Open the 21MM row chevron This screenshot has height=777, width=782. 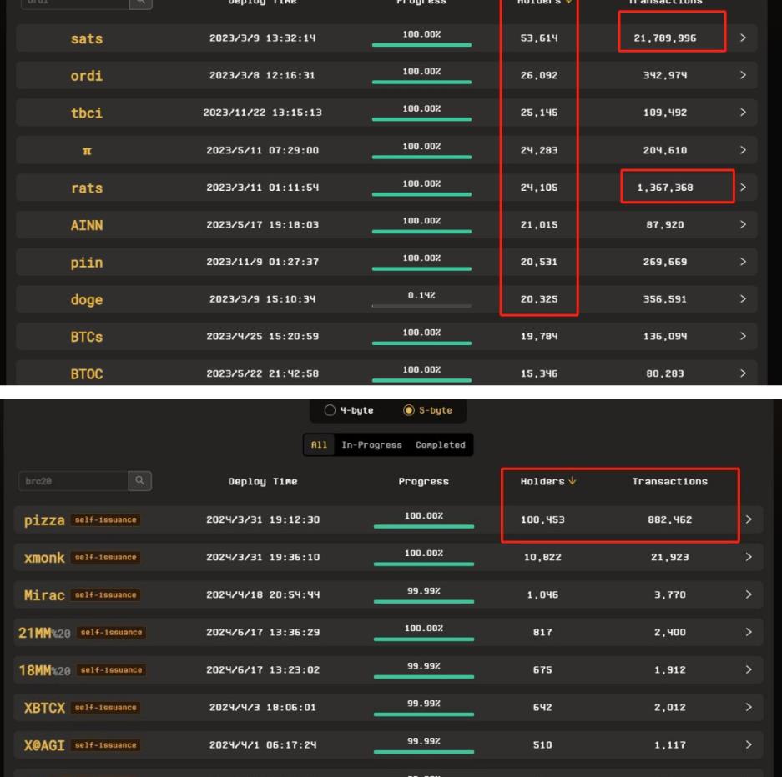coord(749,632)
